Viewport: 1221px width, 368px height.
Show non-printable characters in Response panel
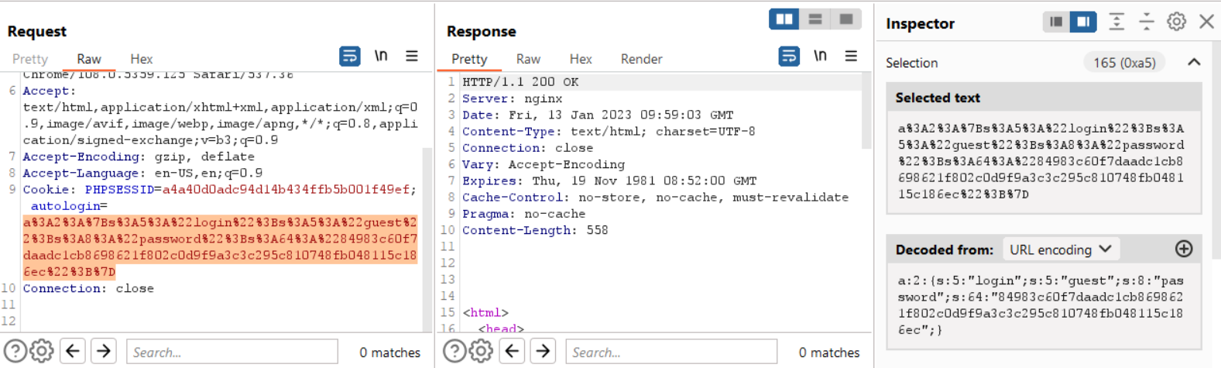[x=820, y=57]
